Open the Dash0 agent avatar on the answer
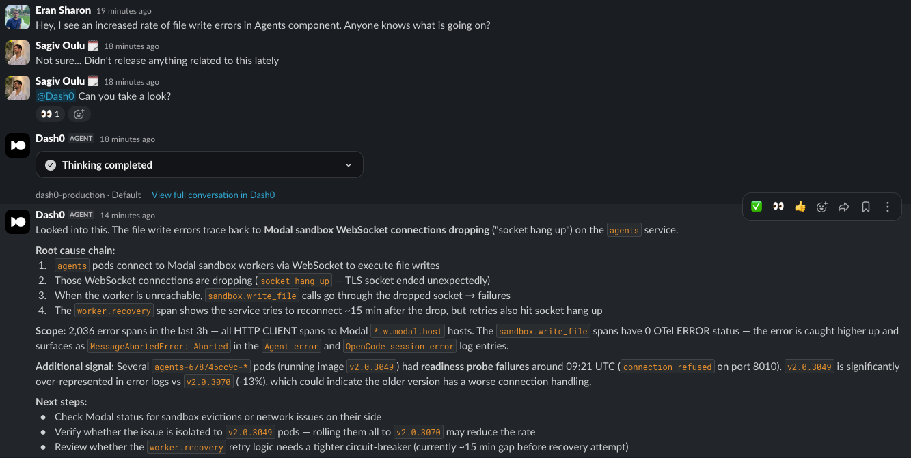 (x=18, y=222)
